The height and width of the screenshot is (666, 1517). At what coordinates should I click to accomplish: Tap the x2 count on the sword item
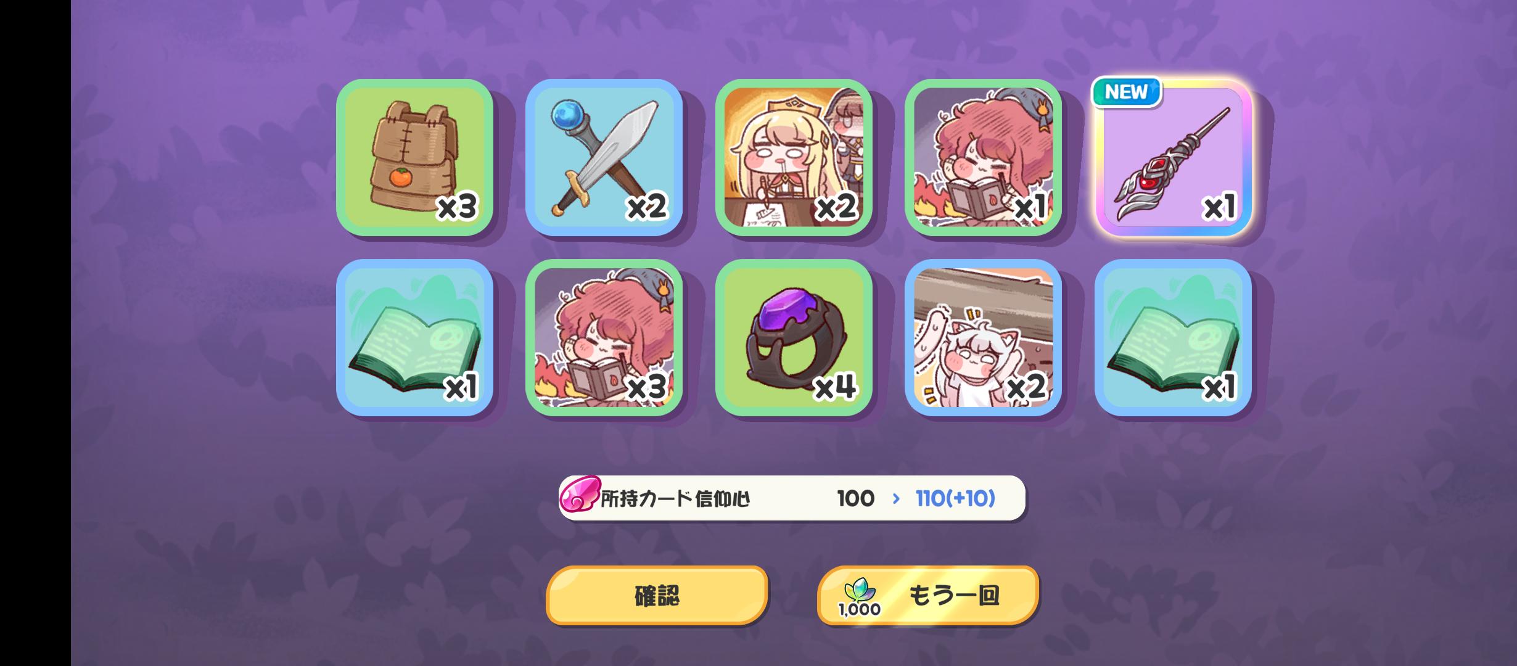click(x=646, y=207)
